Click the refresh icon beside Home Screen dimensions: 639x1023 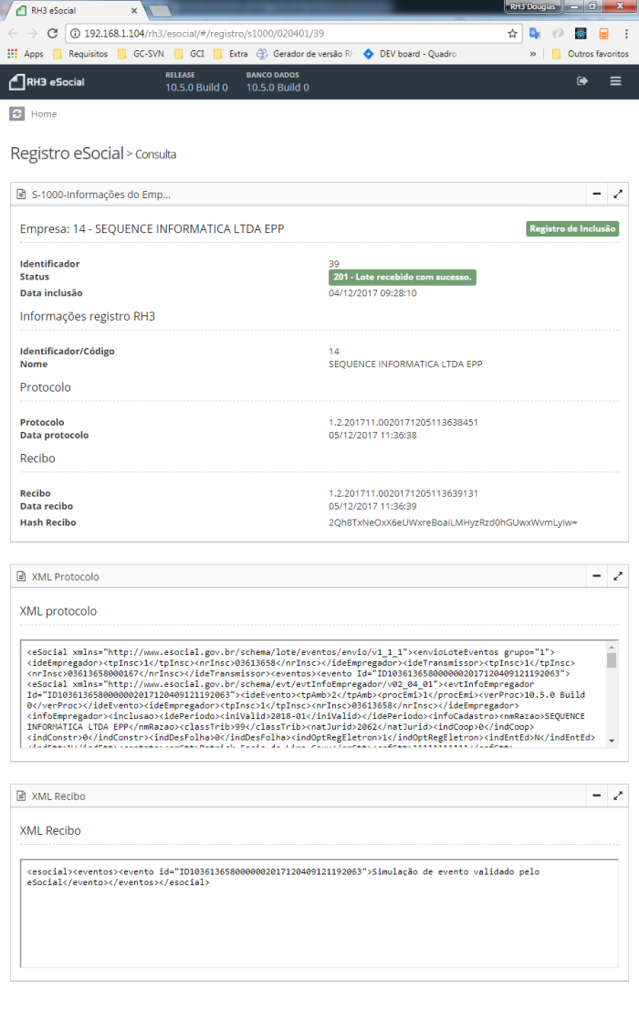click(x=16, y=114)
